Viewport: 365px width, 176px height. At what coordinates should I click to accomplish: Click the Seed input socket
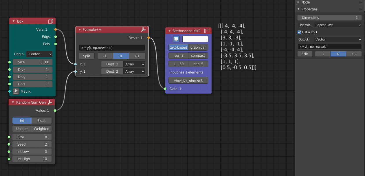(9, 144)
